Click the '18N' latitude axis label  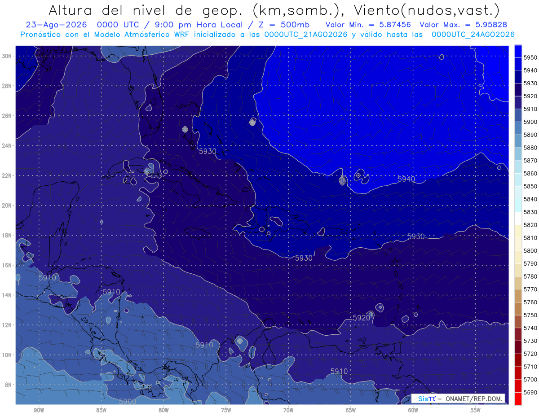tap(6, 236)
